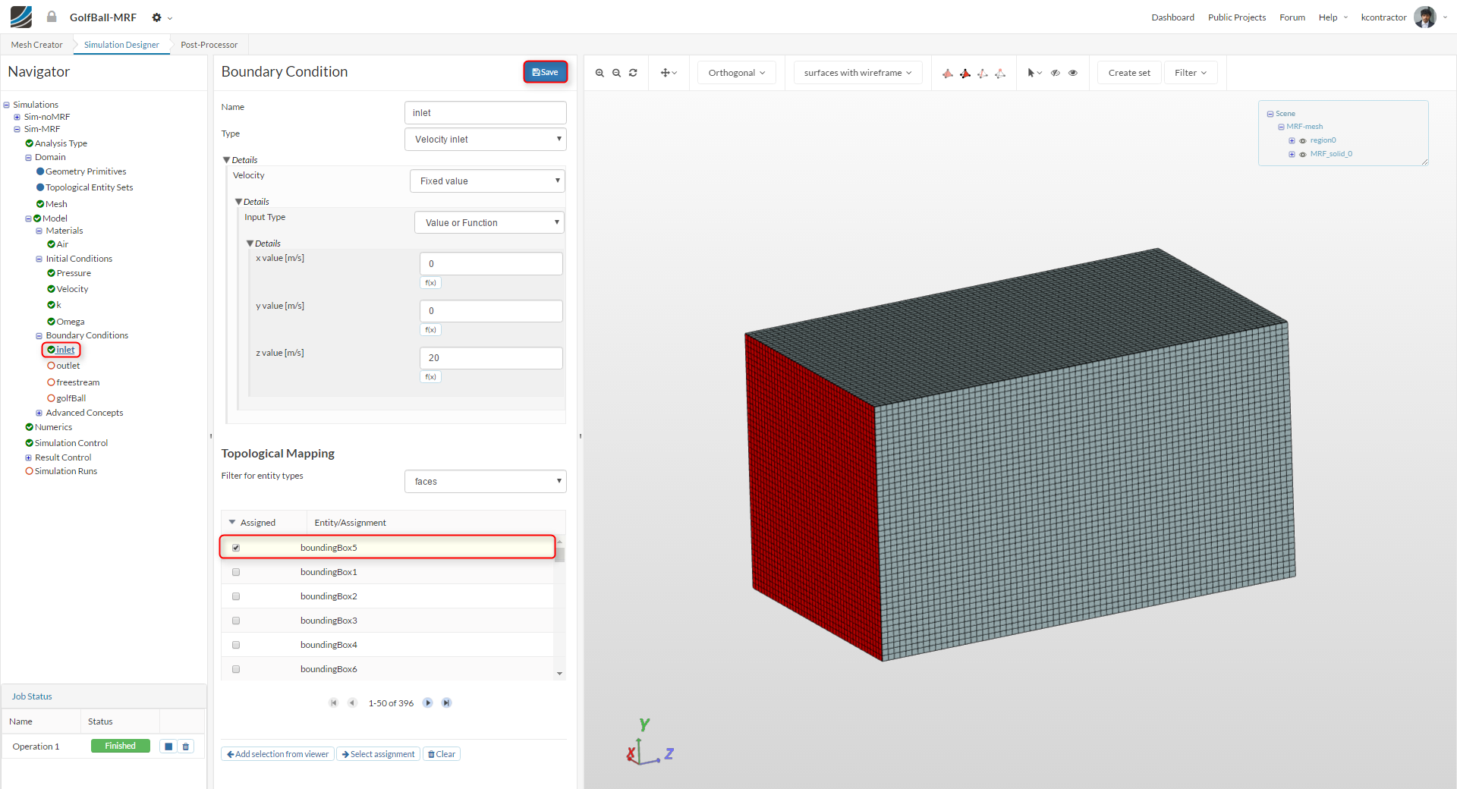1457x789 pixels.
Task: Click the zoom in magnifier icon
Action: click(x=599, y=73)
